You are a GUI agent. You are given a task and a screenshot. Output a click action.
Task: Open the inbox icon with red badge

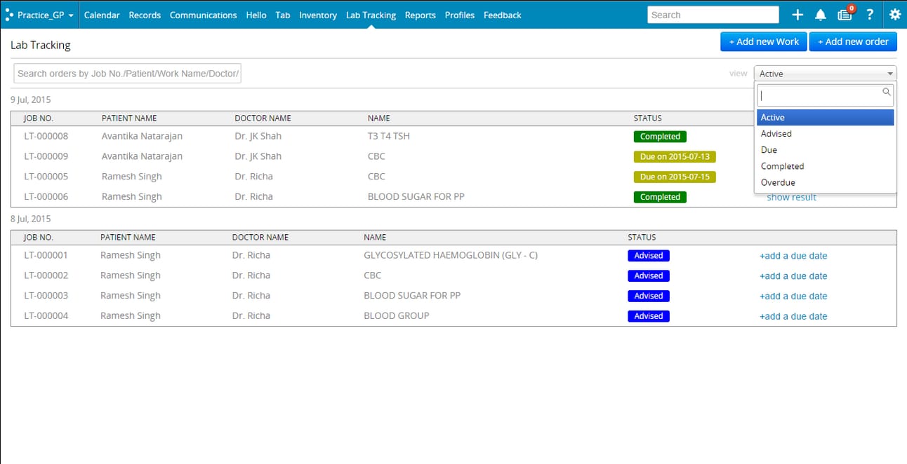(845, 15)
